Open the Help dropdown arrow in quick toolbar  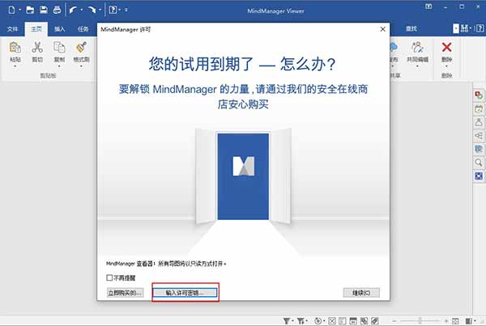tap(120, 11)
